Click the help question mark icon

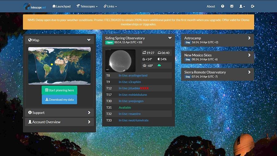[x=223, y=6]
